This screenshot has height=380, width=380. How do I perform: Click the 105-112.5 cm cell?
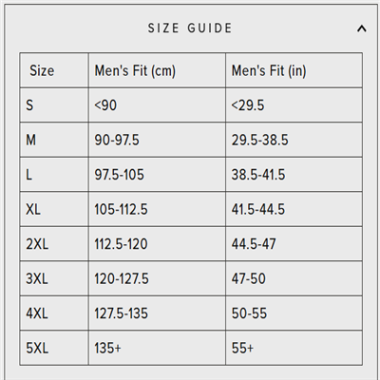(x=122, y=209)
